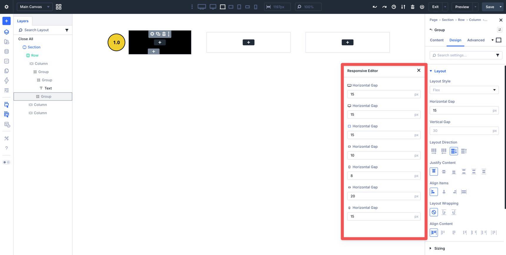The width and height of the screenshot is (506, 255).
Task: Select the phone viewport icon in the toolbar
Action: pyautogui.click(x=256, y=7)
